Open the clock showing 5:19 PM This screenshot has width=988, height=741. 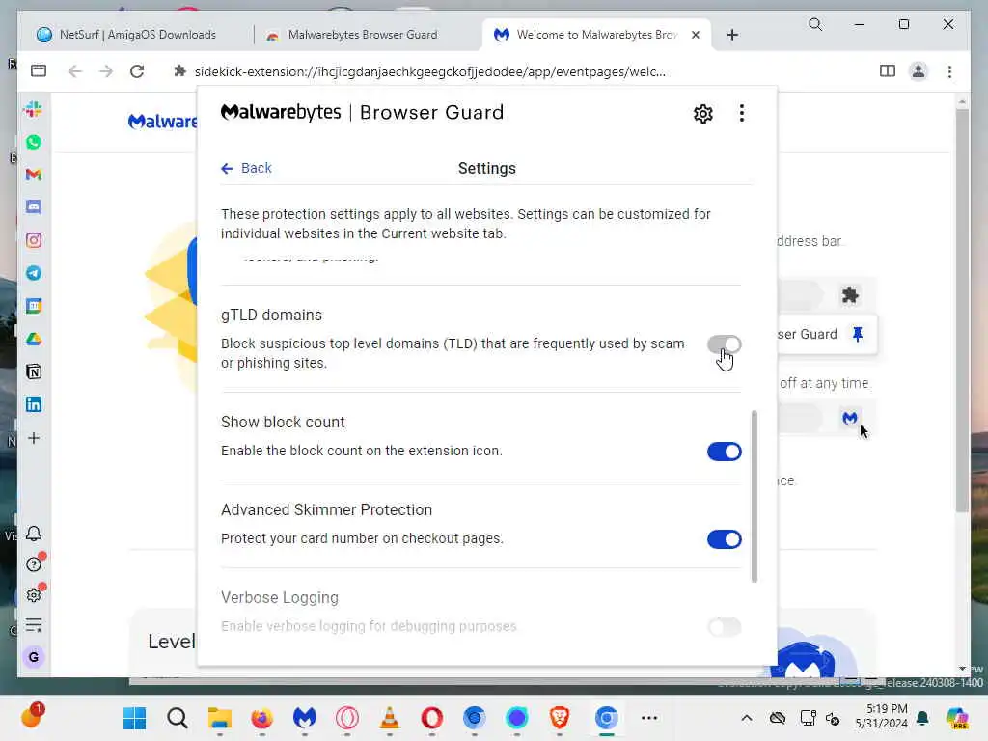coord(881,716)
